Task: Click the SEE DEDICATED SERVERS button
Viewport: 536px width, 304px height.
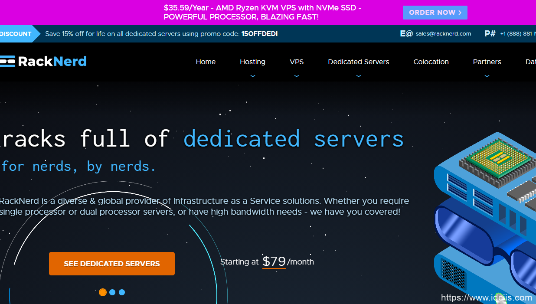Action: (112, 264)
